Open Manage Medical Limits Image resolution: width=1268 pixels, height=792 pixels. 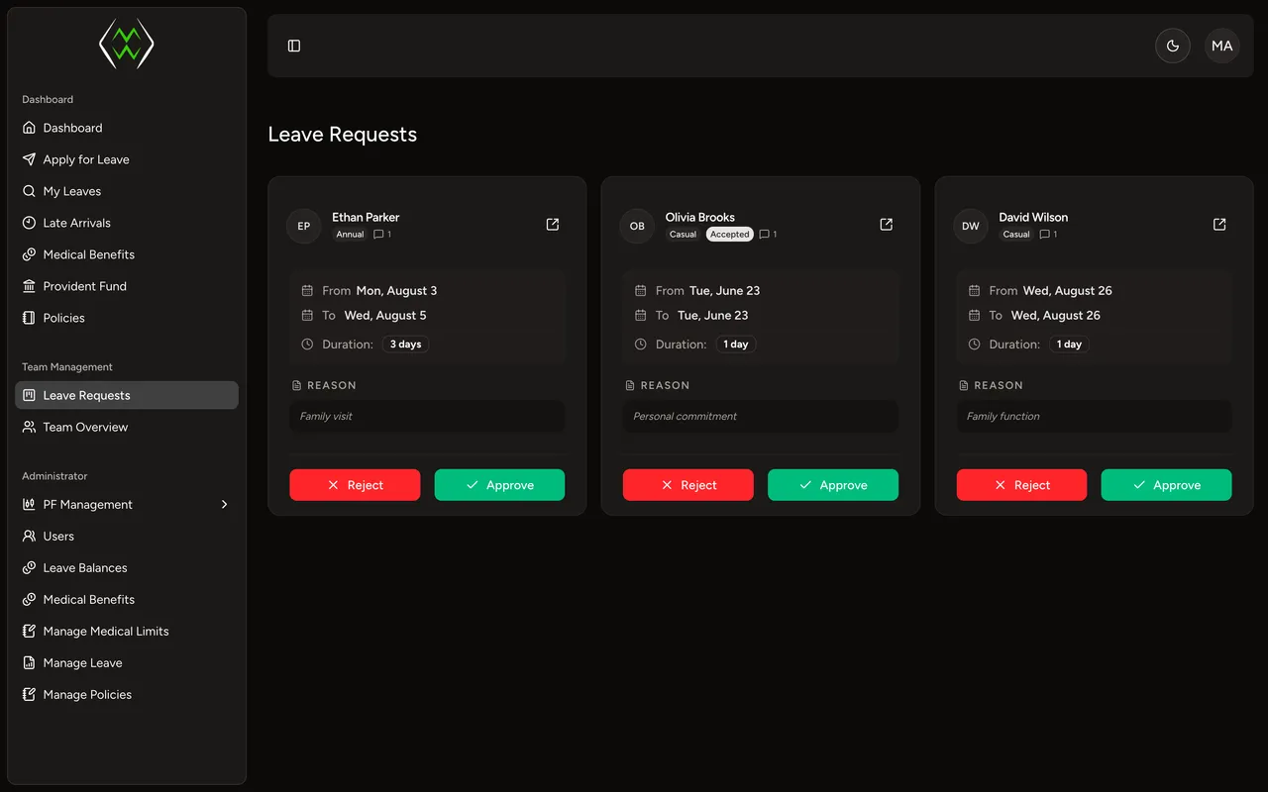[127, 631]
